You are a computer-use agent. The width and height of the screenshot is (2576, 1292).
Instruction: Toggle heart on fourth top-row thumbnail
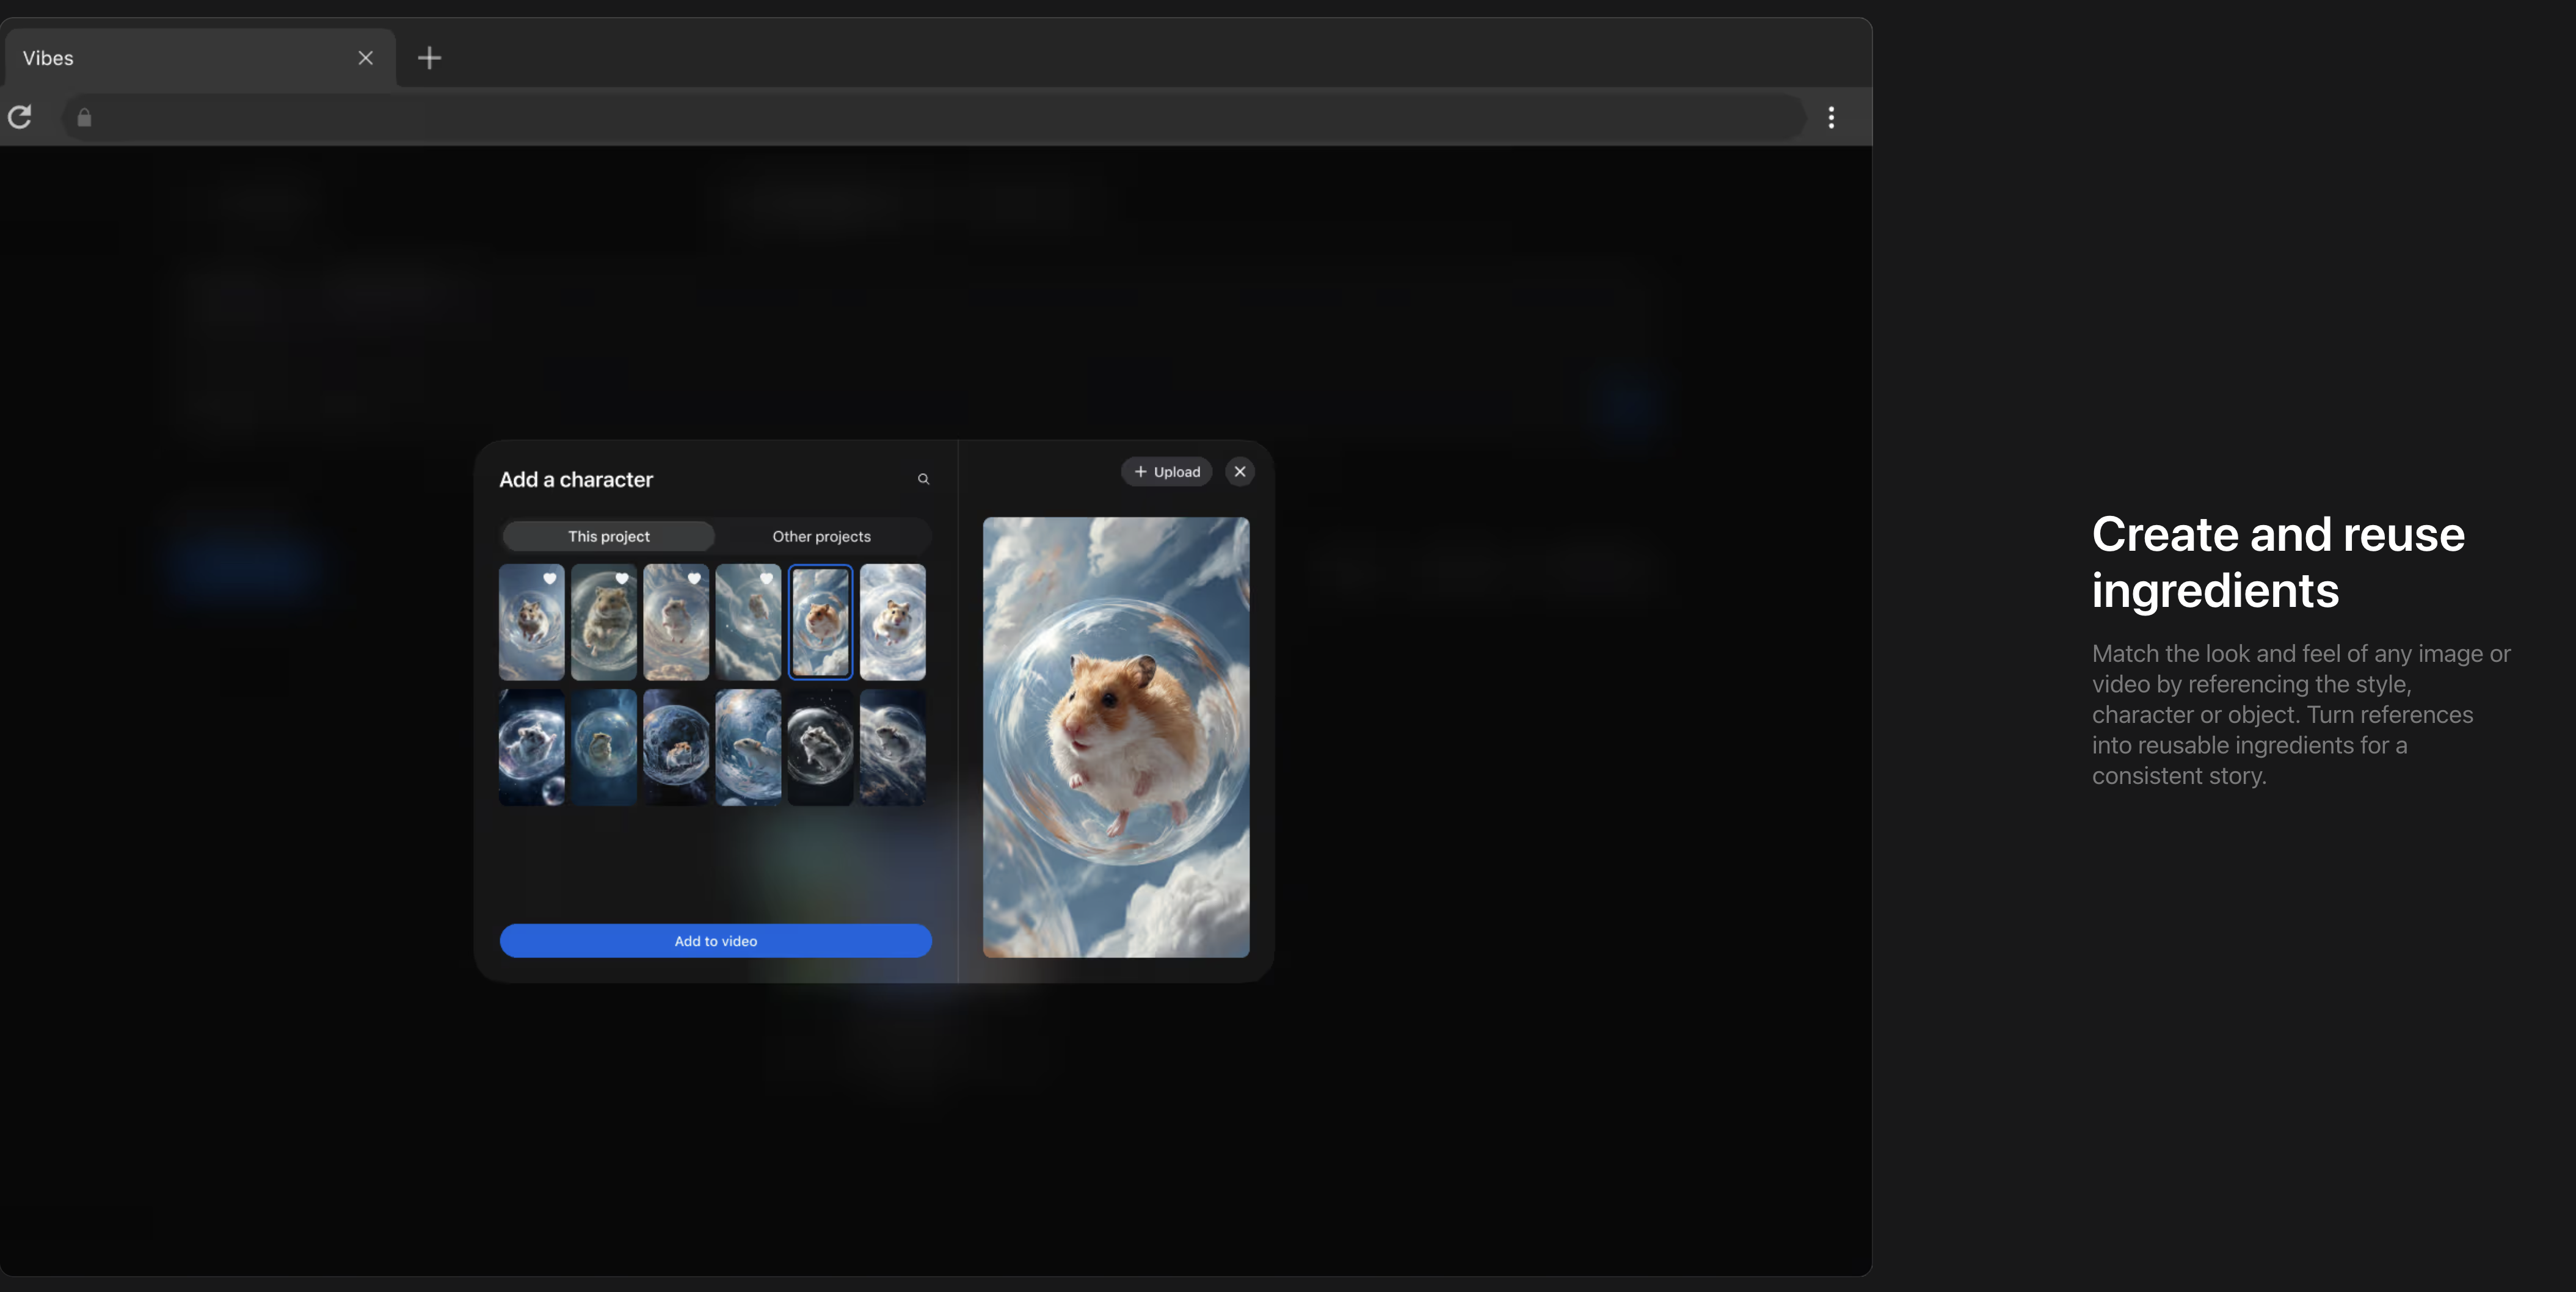[766, 578]
